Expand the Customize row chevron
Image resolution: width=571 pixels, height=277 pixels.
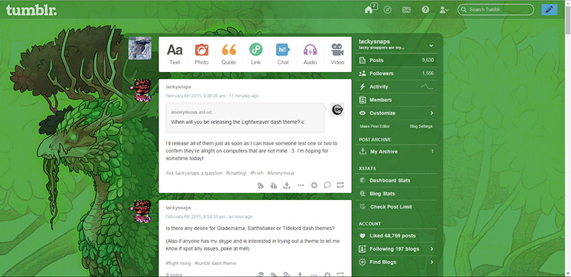point(432,113)
